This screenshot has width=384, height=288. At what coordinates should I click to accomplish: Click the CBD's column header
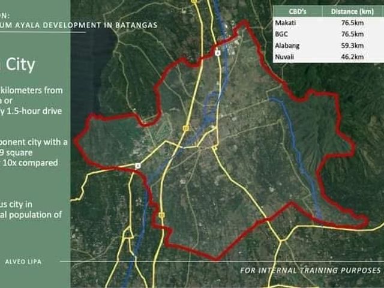coord(298,11)
